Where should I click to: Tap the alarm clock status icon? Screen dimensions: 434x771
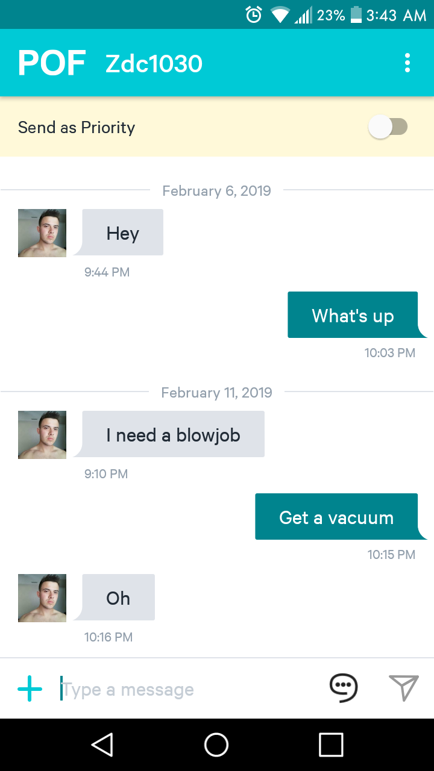tap(254, 14)
